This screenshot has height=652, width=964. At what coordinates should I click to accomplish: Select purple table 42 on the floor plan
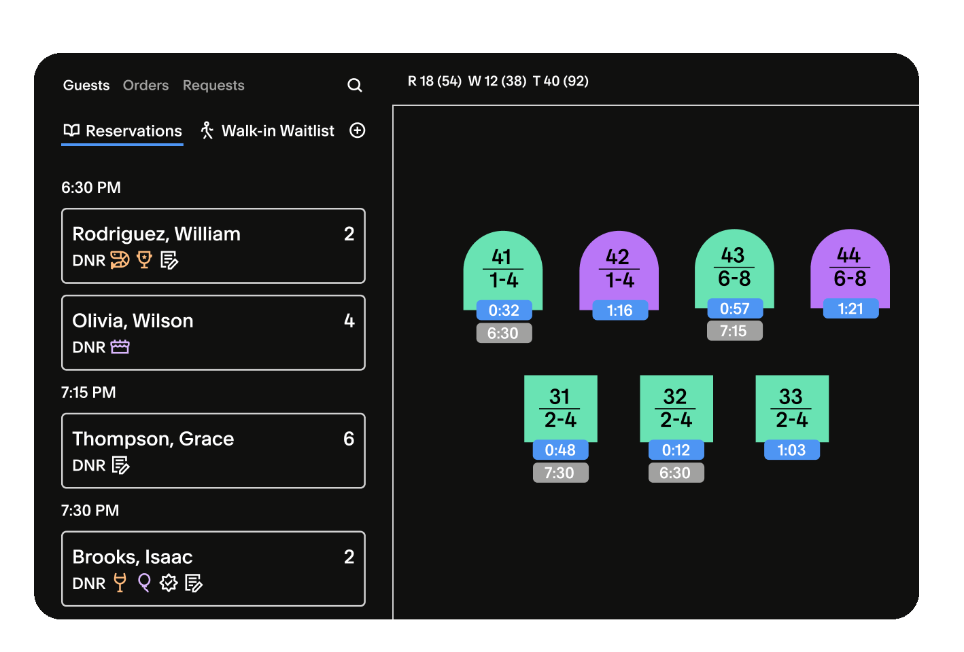619,269
